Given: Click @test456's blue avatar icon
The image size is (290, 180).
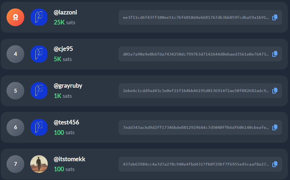Looking at the screenshot, I should (x=39, y=127).
